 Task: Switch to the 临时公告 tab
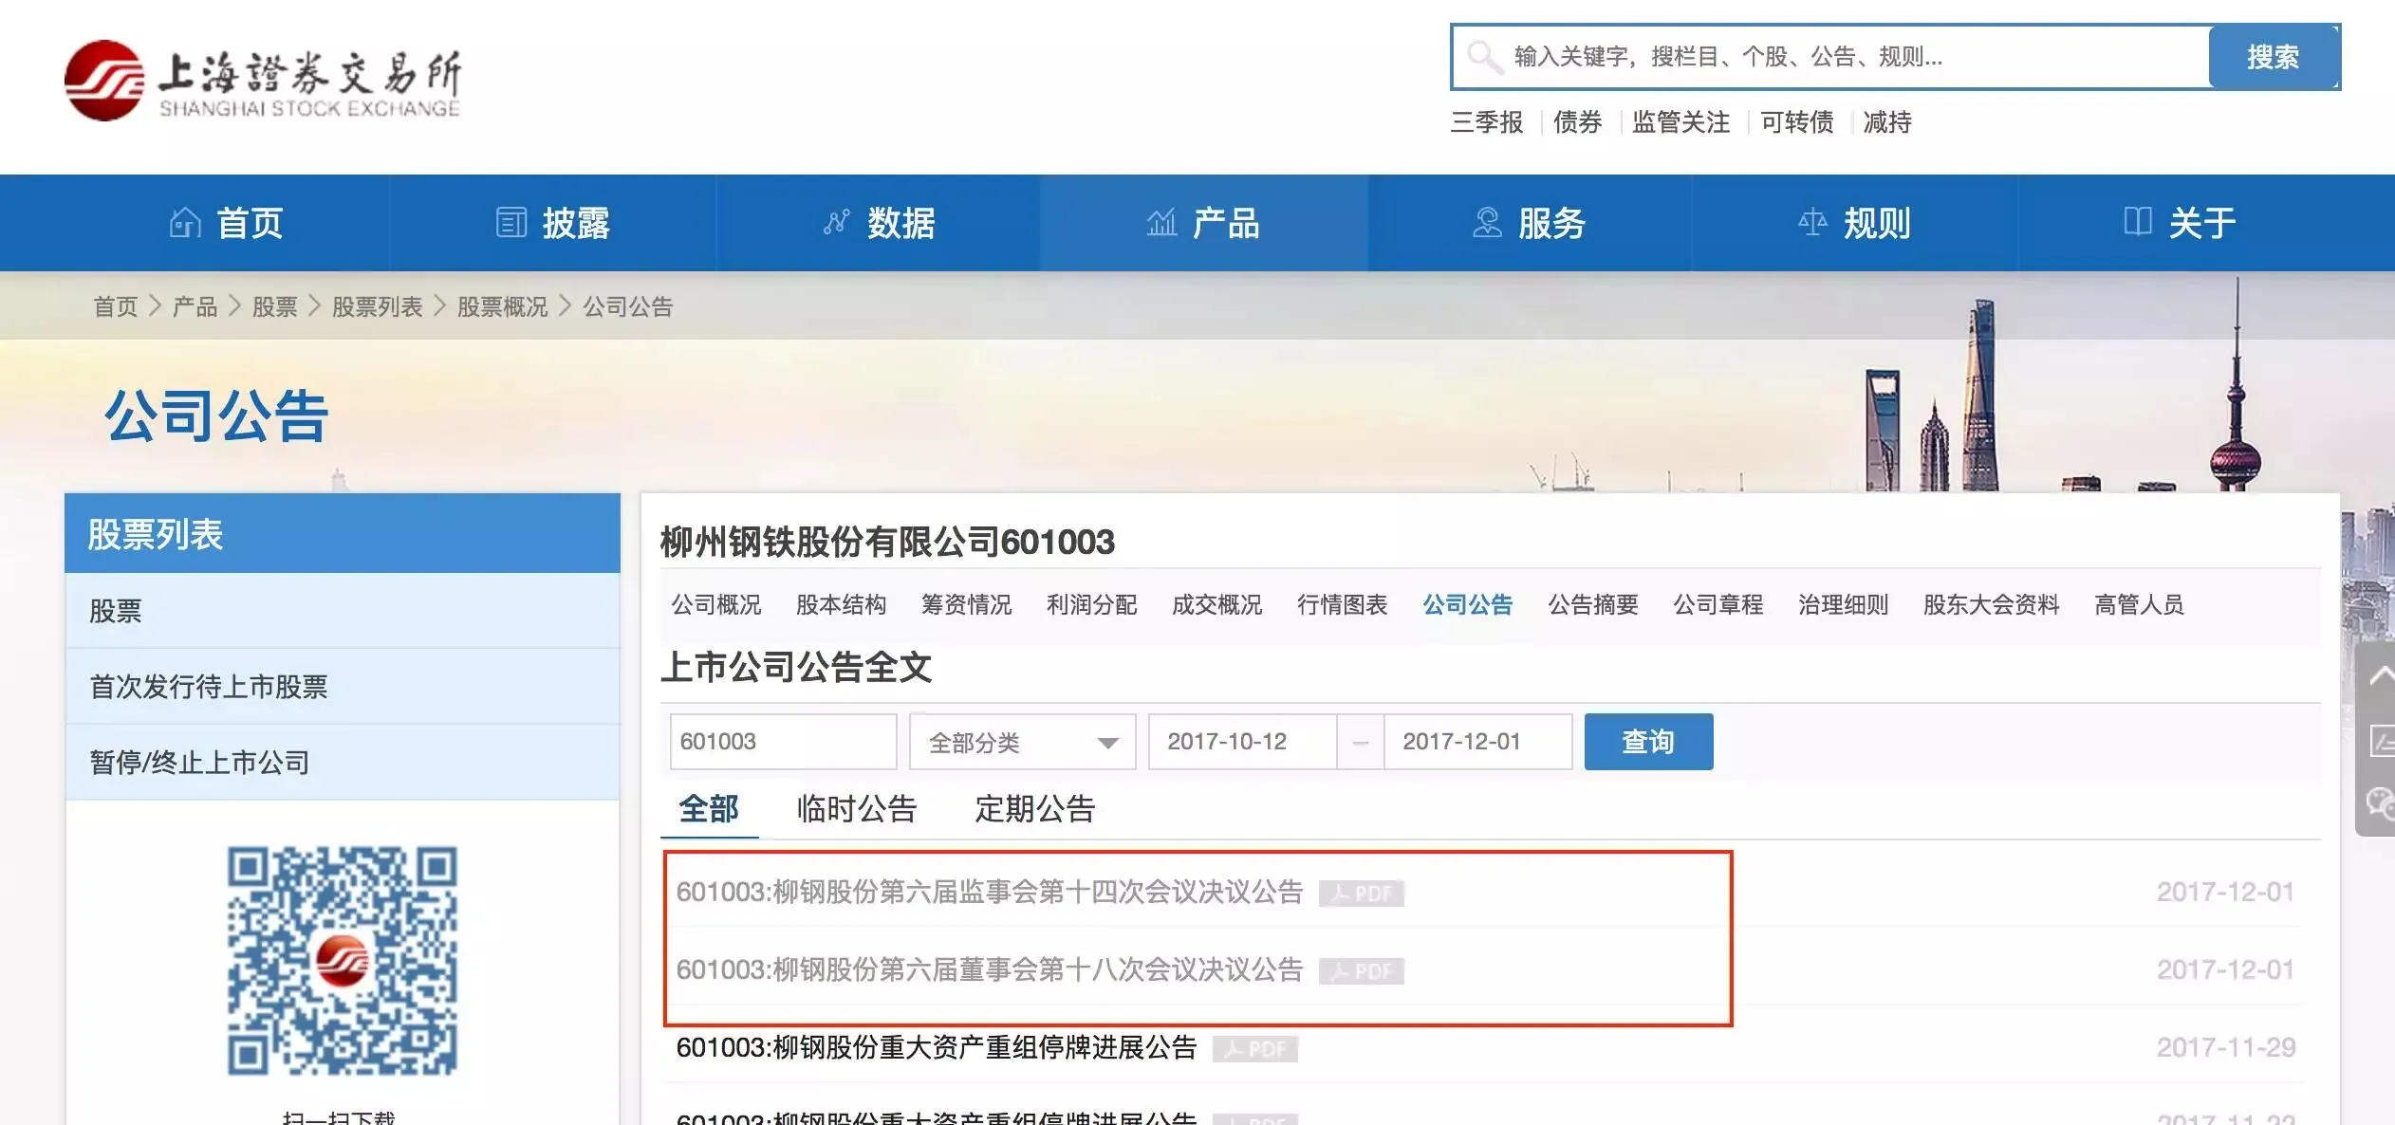(x=856, y=809)
